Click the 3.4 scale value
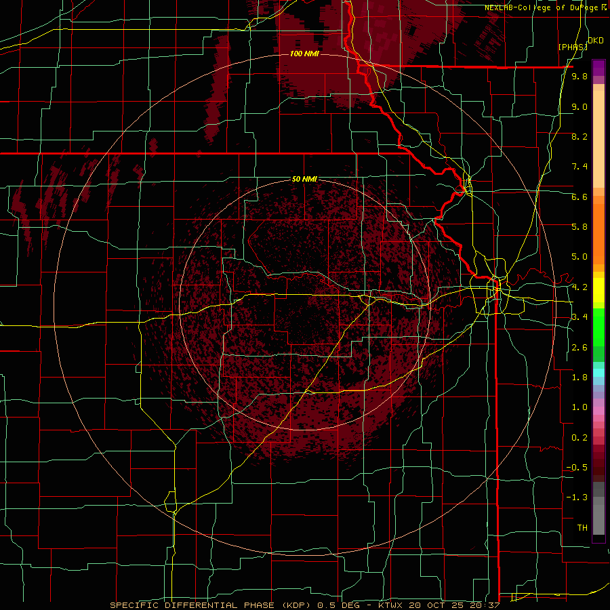Viewport: 610px width, 610px height. (x=579, y=317)
